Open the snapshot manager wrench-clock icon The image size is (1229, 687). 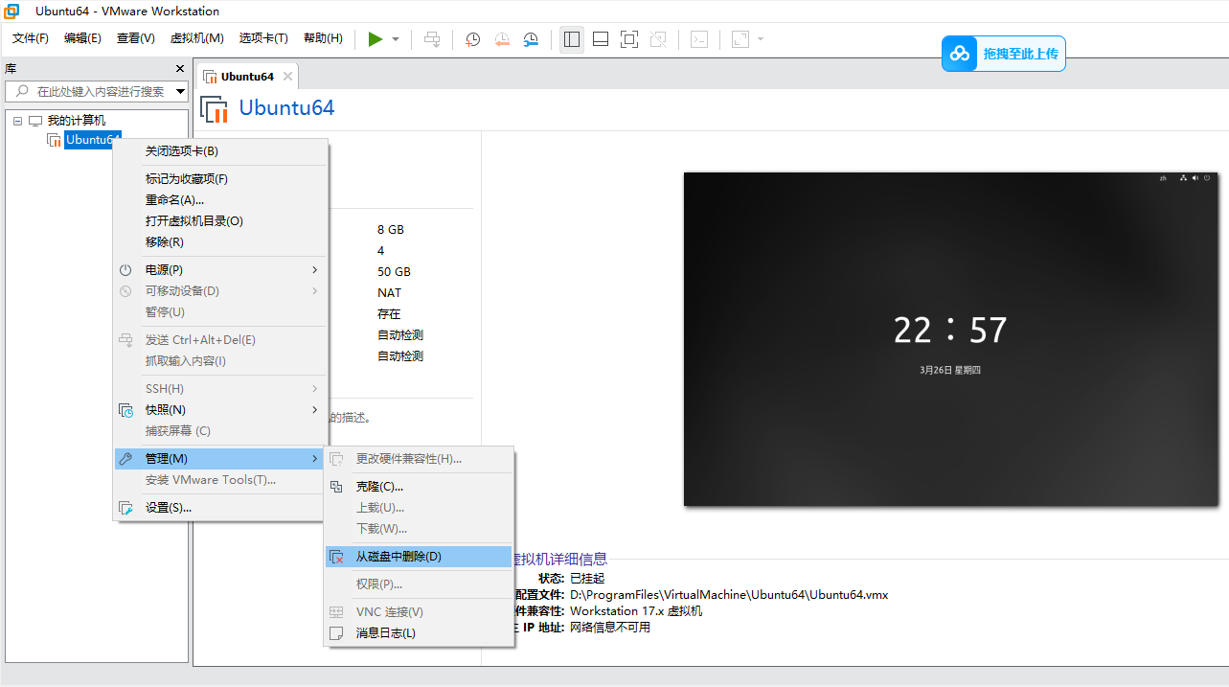tap(531, 39)
